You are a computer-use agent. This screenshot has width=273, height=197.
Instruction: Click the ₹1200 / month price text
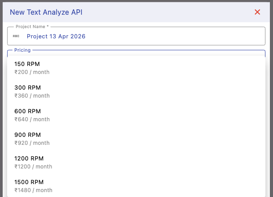tap(33, 167)
